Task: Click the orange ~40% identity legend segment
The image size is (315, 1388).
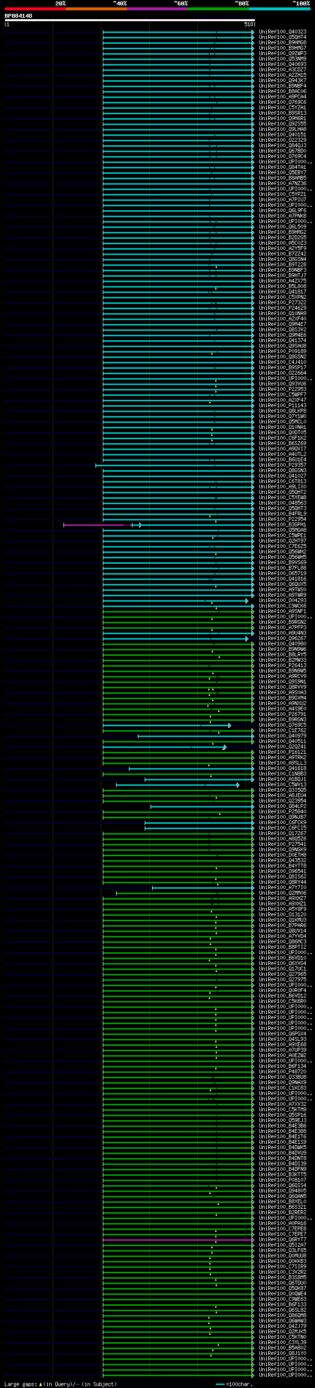Action: click(96, 9)
